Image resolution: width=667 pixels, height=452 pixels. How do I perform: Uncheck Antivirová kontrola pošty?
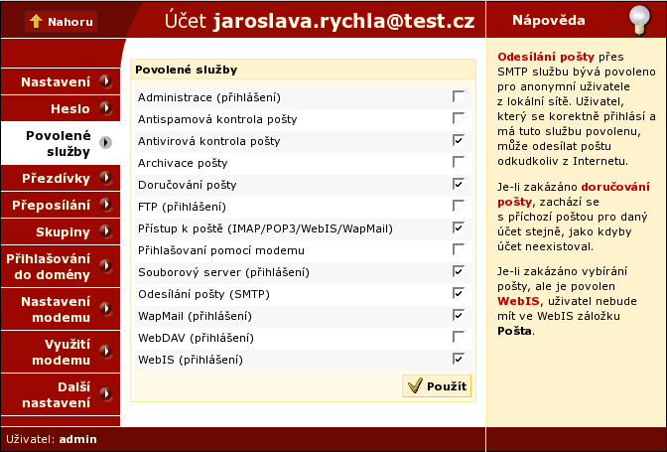(x=459, y=140)
